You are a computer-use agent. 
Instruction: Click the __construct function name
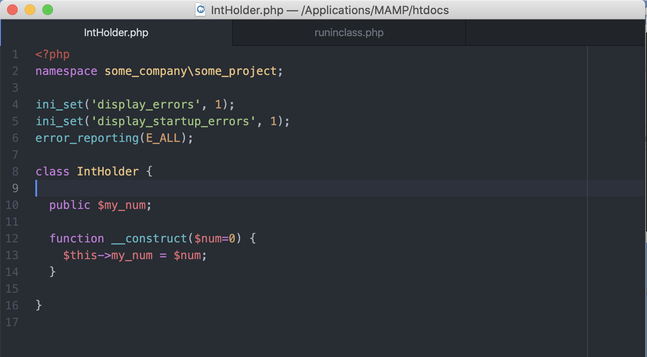[x=149, y=238]
